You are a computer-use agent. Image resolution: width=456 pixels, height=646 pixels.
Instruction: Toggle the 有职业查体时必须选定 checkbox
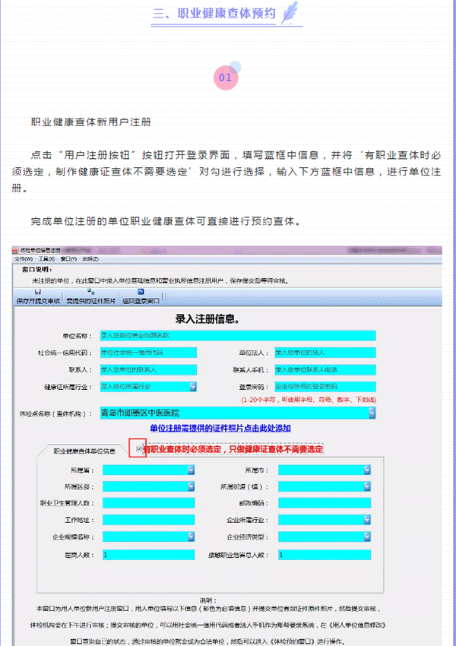tap(139, 448)
